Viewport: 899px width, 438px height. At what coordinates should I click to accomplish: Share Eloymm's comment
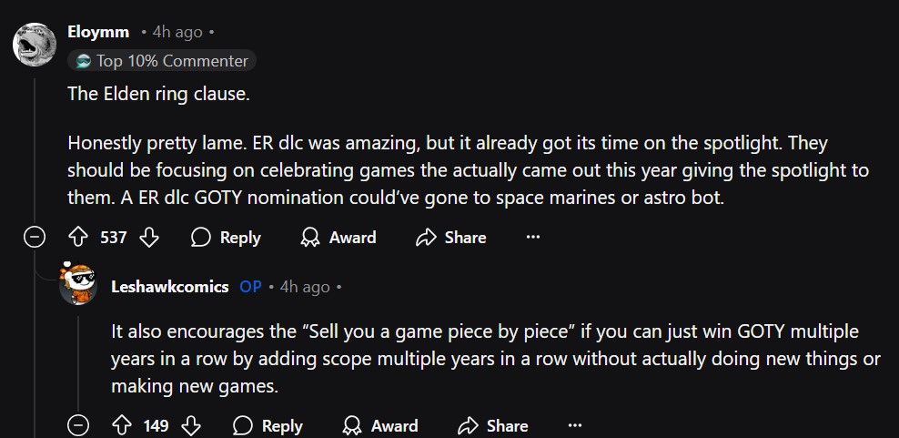click(x=451, y=238)
